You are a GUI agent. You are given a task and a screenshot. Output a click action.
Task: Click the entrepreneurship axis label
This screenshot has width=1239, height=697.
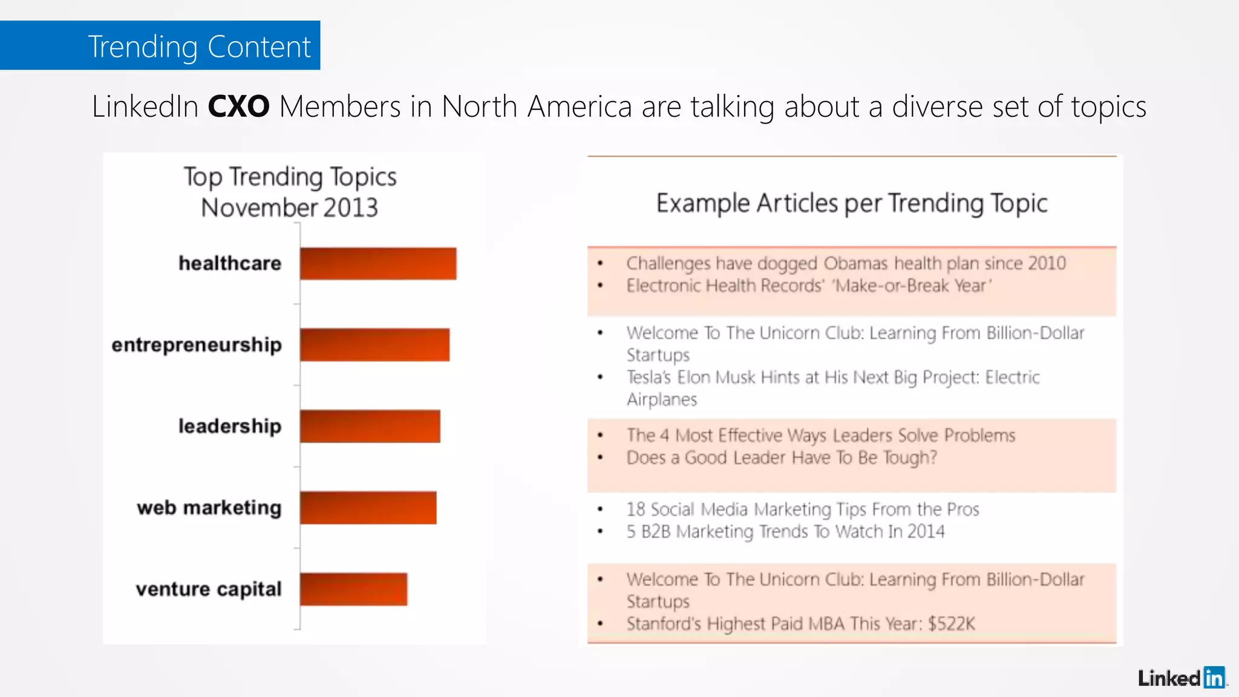[197, 345]
